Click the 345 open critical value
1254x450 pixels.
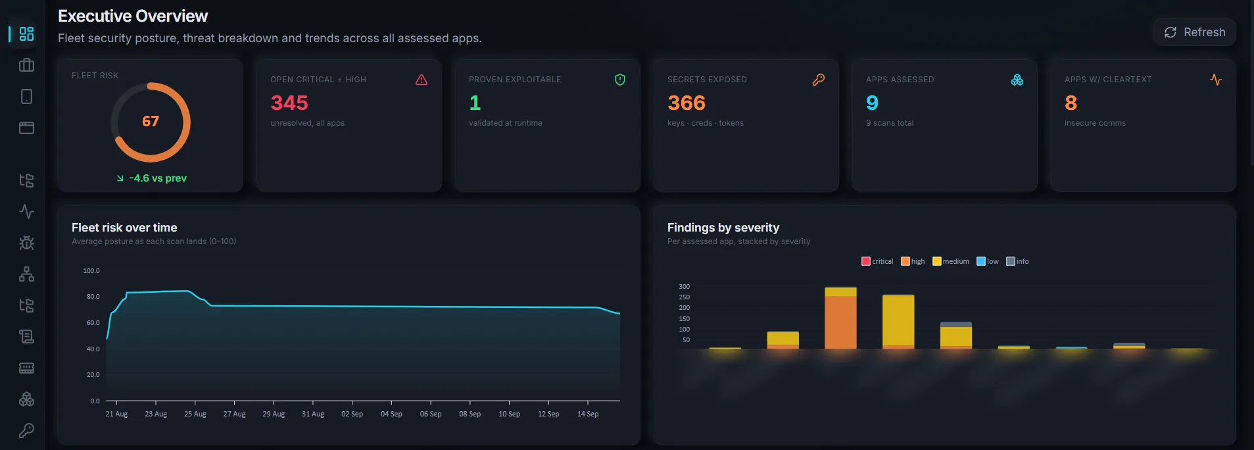(x=289, y=103)
